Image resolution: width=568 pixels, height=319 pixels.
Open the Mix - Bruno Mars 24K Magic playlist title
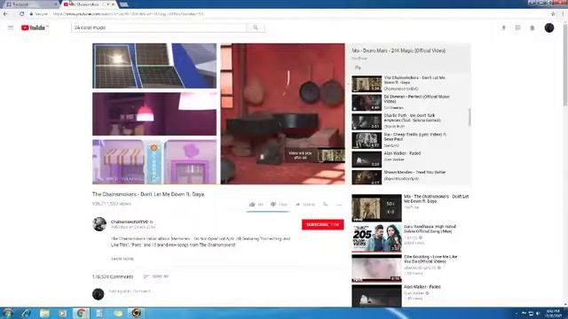point(398,51)
